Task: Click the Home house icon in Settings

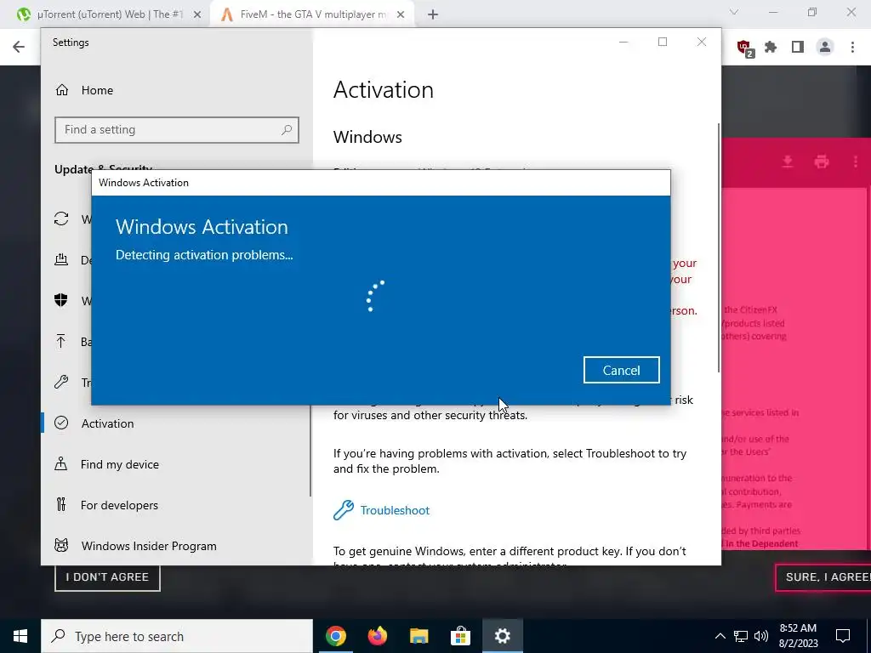Action: (61, 90)
